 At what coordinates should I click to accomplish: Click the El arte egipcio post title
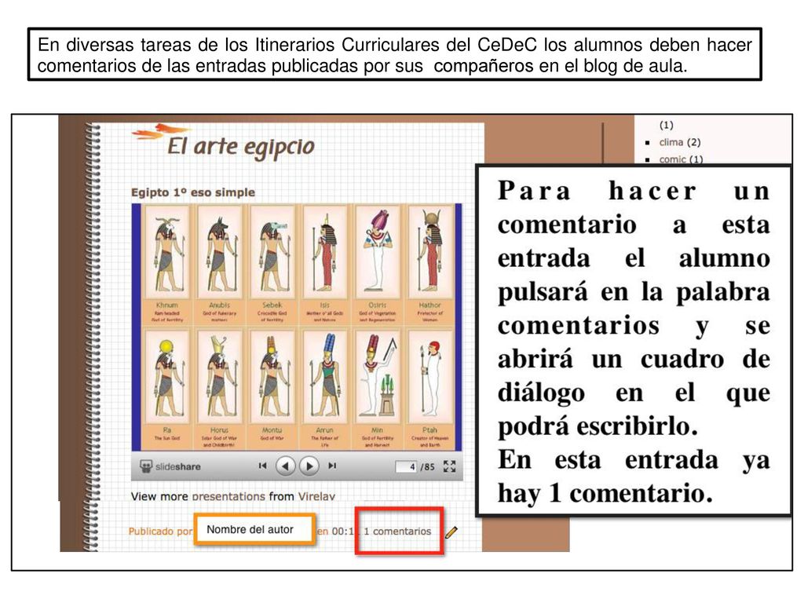tap(240, 147)
